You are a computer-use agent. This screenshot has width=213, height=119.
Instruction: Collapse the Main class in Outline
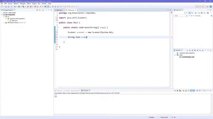pyautogui.click(x=175, y=55)
